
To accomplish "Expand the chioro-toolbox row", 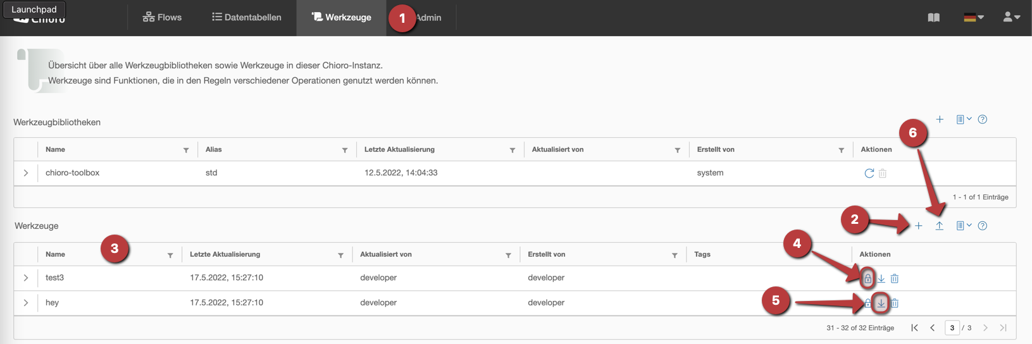I will click(26, 173).
